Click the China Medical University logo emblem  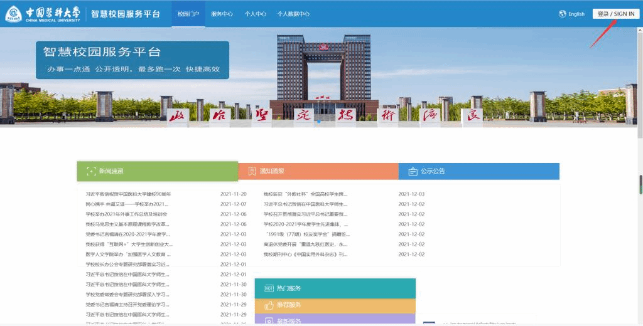(x=14, y=14)
